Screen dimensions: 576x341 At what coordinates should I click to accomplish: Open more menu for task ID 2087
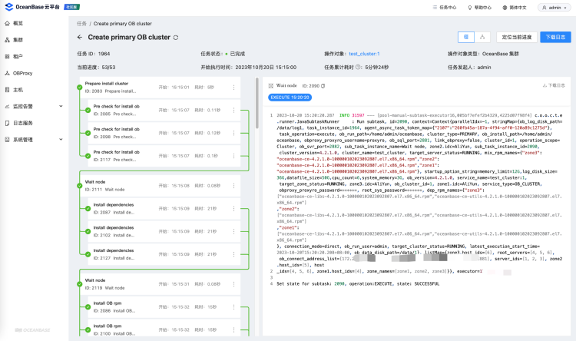point(233,209)
